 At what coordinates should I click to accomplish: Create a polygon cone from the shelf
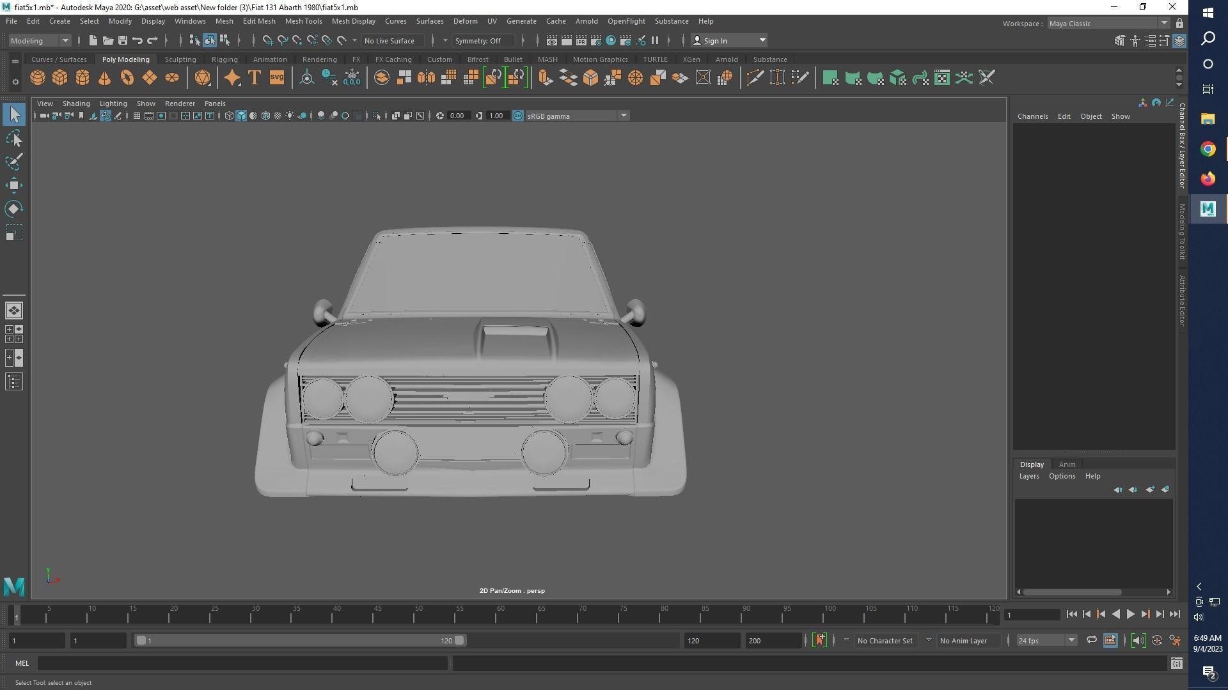[x=105, y=78]
